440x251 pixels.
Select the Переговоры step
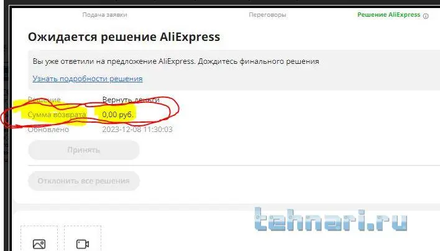click(267, 14)
